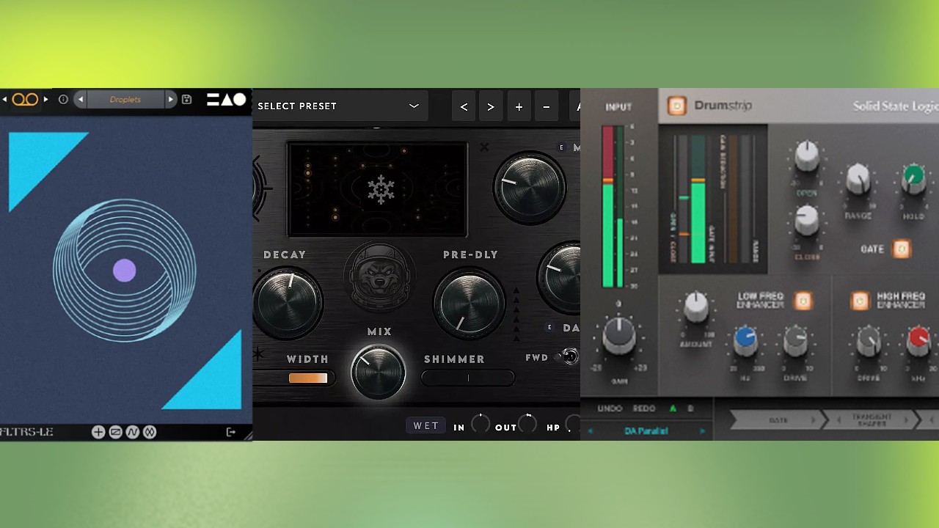This screenshot has width=939, height=528.
Task: Go to preset after DA Parallel
Action: [702, 431]
